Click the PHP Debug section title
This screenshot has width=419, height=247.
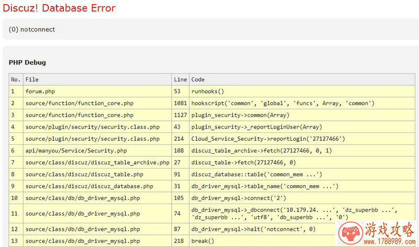(x=27, y=62)
